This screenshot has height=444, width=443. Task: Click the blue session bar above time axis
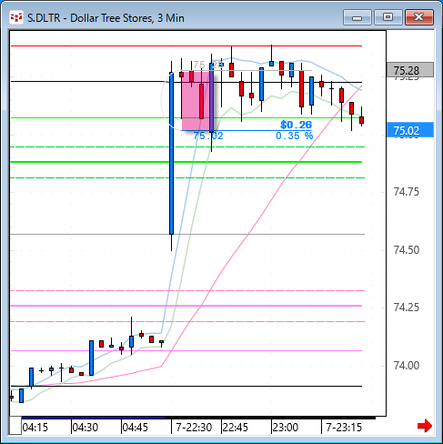click(94, 418)
